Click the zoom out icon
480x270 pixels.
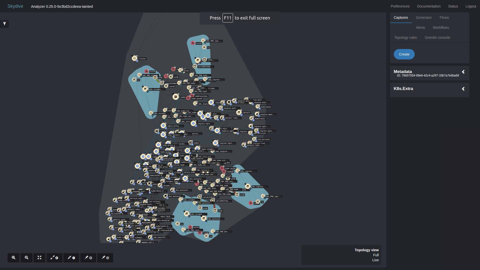click(x=26, y=257)
